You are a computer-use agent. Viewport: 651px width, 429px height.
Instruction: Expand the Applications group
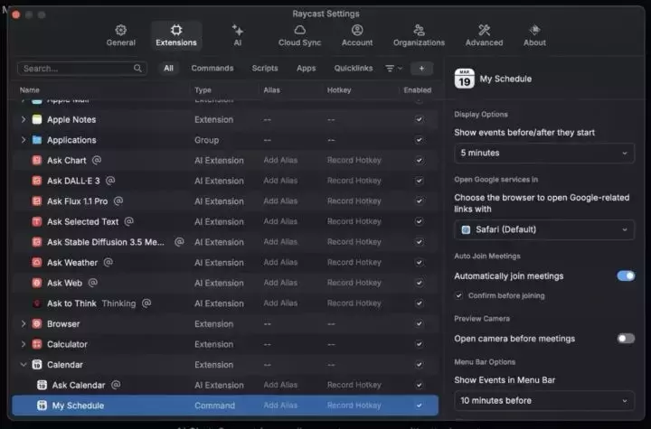pos(24,140)
